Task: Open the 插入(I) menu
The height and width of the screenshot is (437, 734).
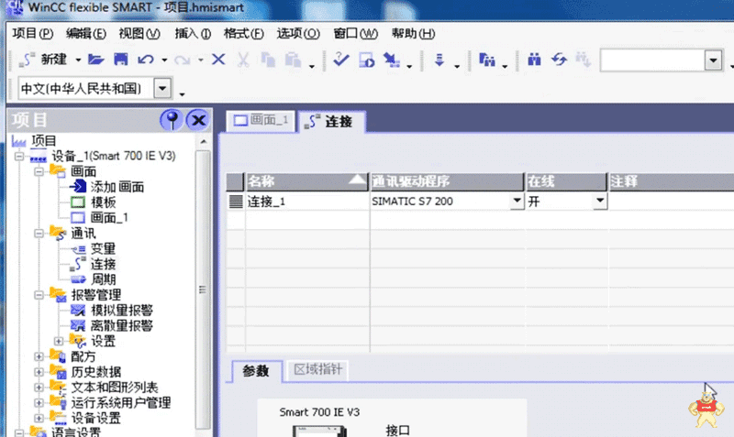Action: coord(193,34)
